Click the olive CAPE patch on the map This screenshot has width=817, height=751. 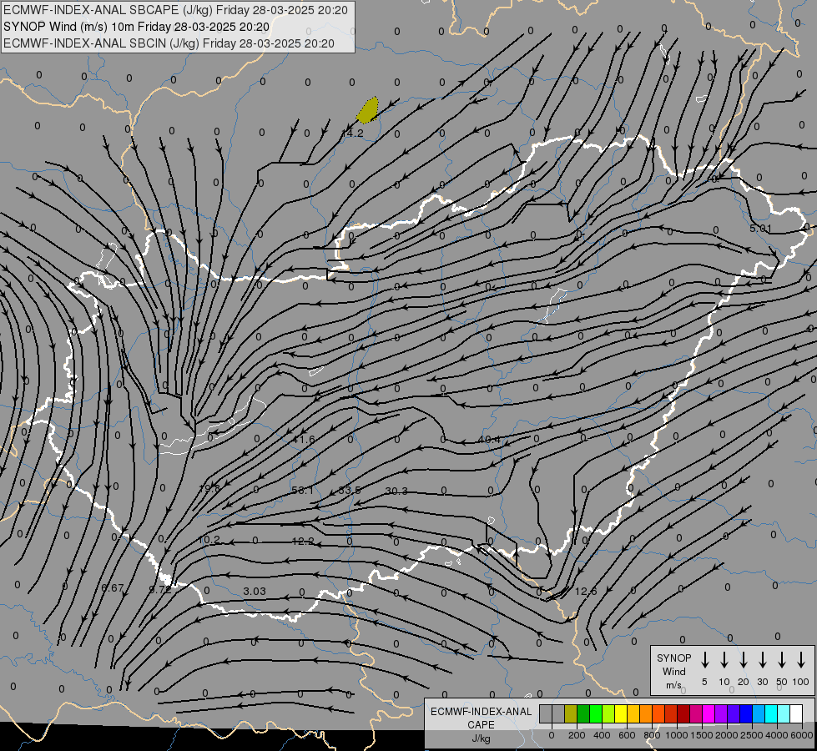(368, 110)
